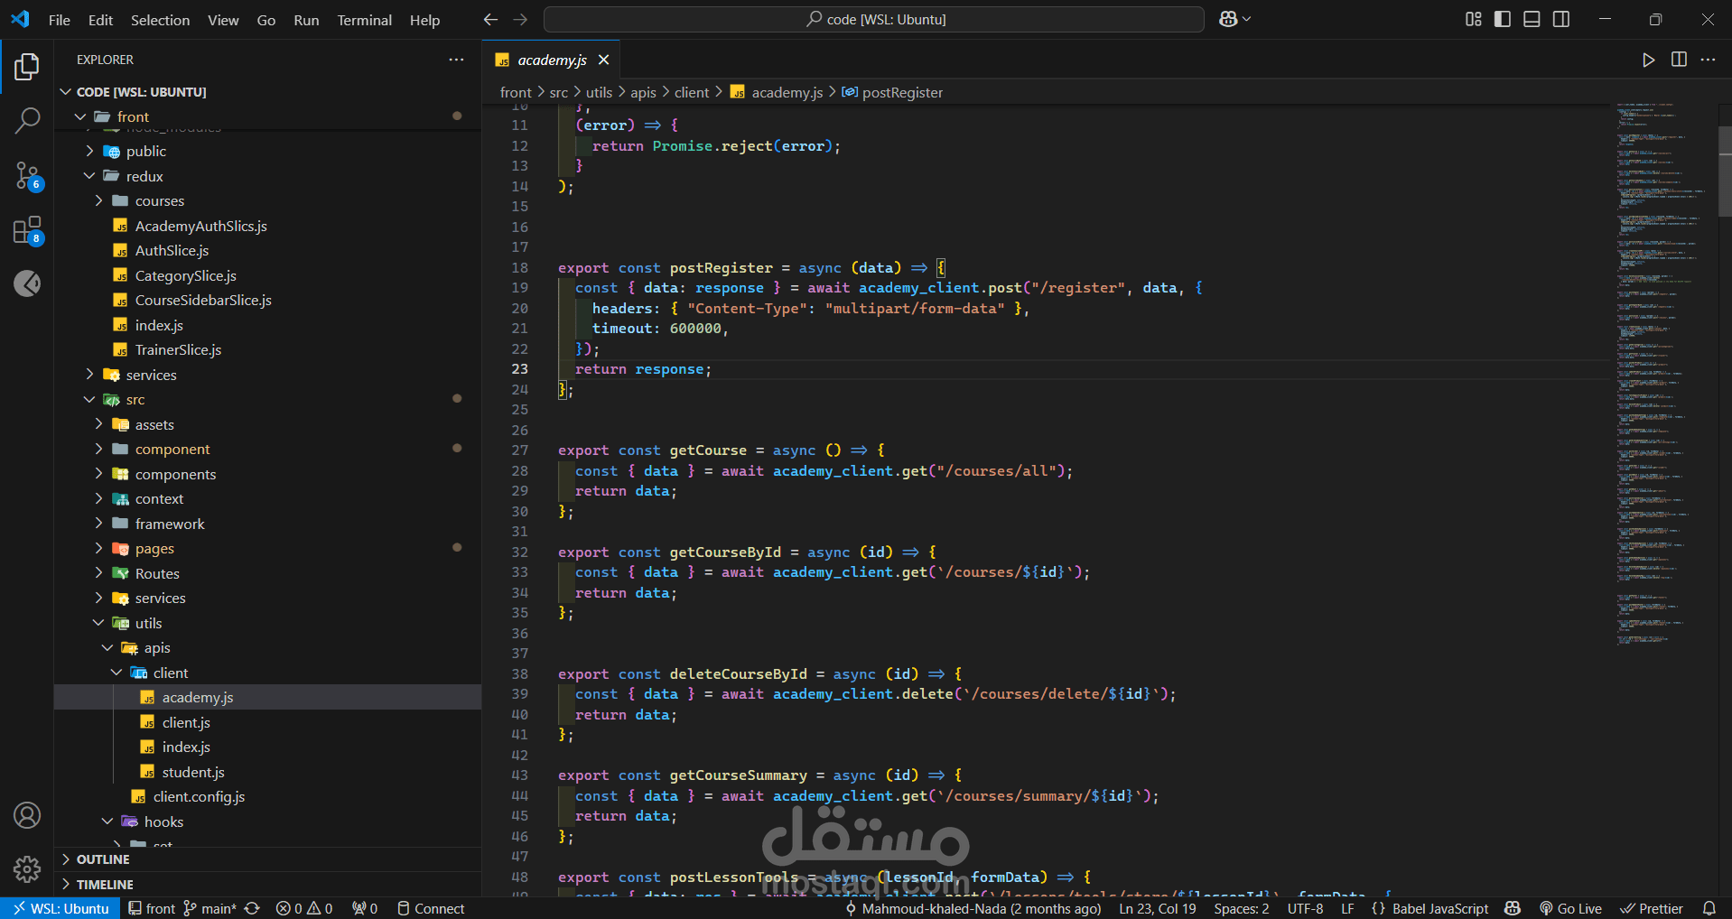This screenshot has width=1732, height=919.
Task: Click the ports forwarded indicator
Action: (x=365, y=908)
